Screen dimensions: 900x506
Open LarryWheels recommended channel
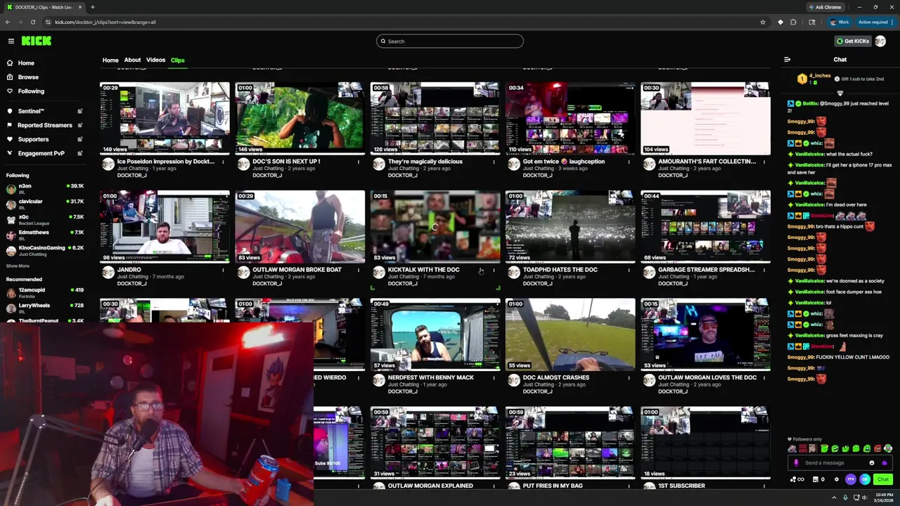click(45, 308)
